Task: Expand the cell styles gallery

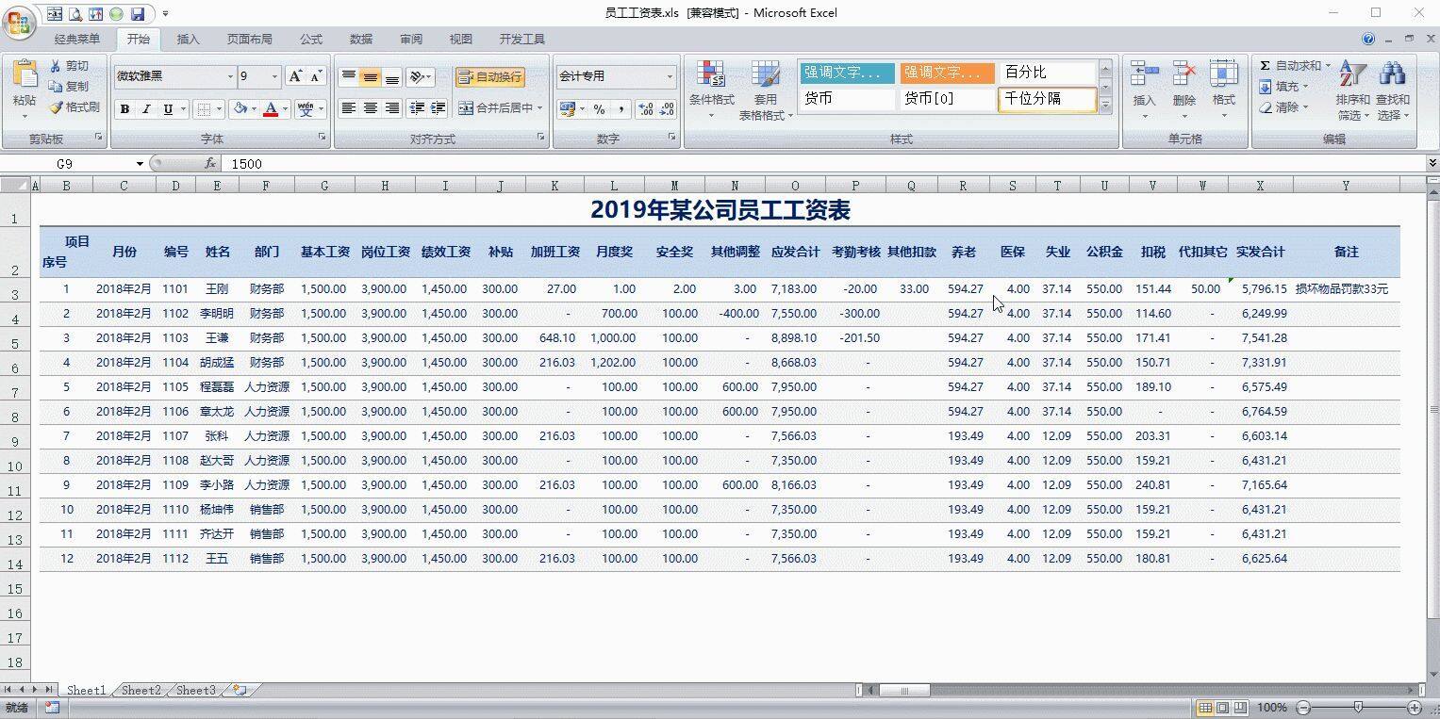Action: click(x=1105, y=106)
